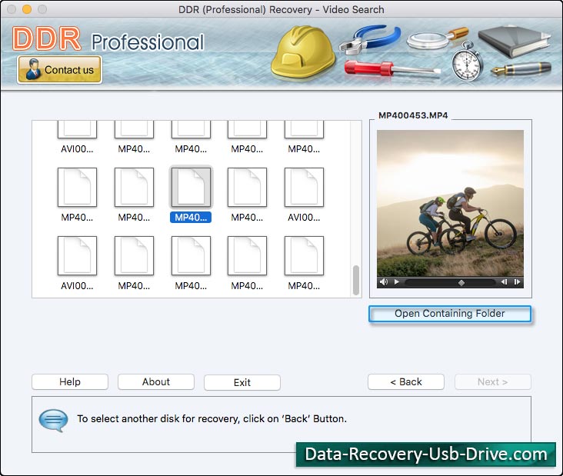Click the About button
Screen dimensions: 563x476
click(x=156, y=381)
